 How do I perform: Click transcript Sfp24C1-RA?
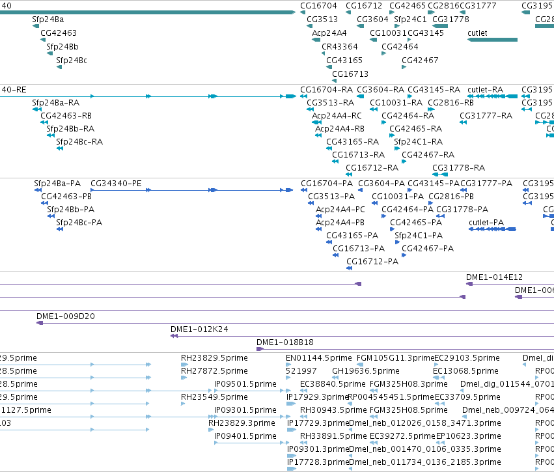418,142
